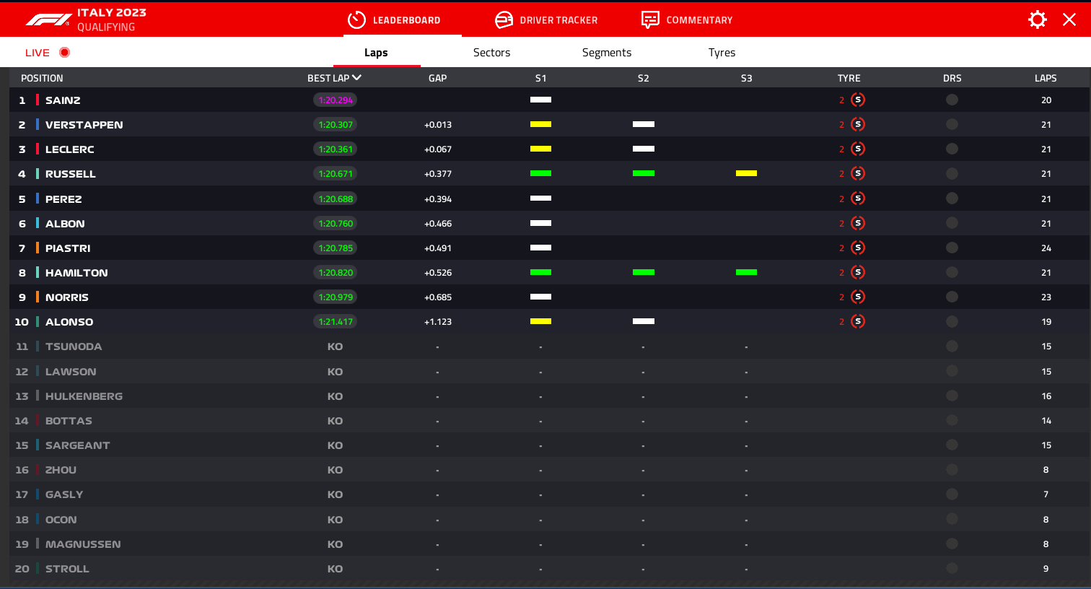Open the Commentary view
Viewport: 1091px width, 589px height.
pos(687,20)
